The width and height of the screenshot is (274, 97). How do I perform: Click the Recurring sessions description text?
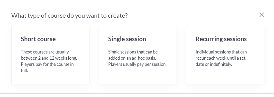click(221, 58)
